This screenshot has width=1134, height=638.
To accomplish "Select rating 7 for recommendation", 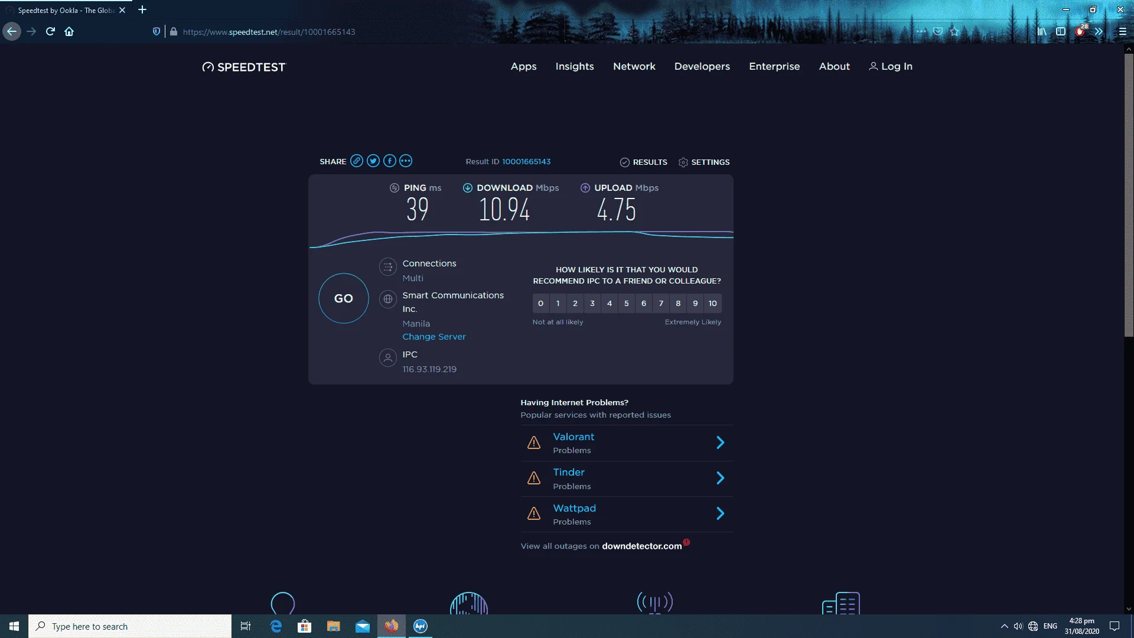I will point(661,303).
